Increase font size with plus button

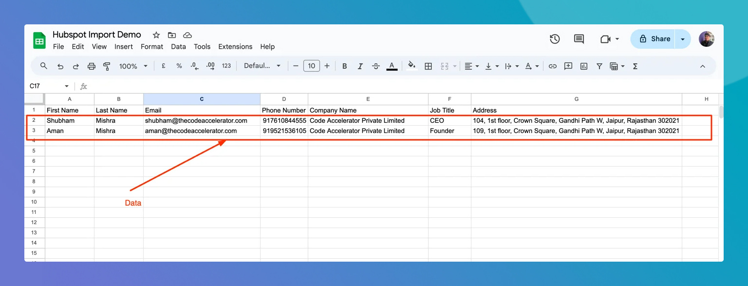pos(327,66)
